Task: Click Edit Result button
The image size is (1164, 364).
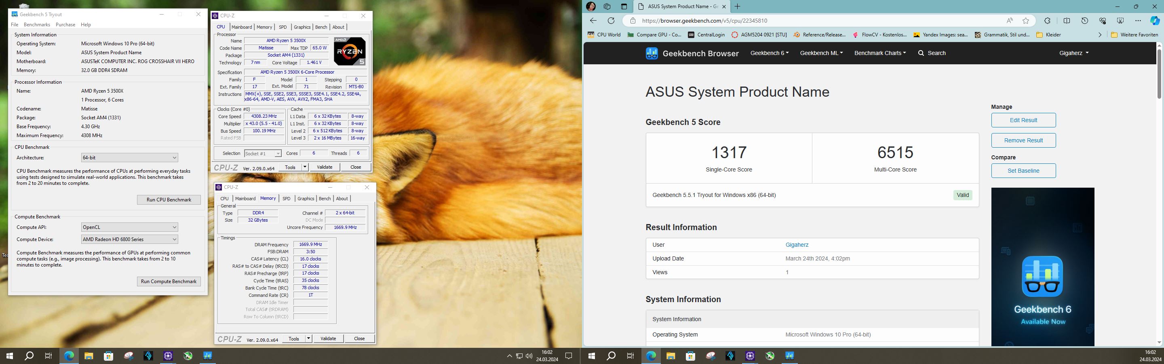Action: pos(1023,120)
